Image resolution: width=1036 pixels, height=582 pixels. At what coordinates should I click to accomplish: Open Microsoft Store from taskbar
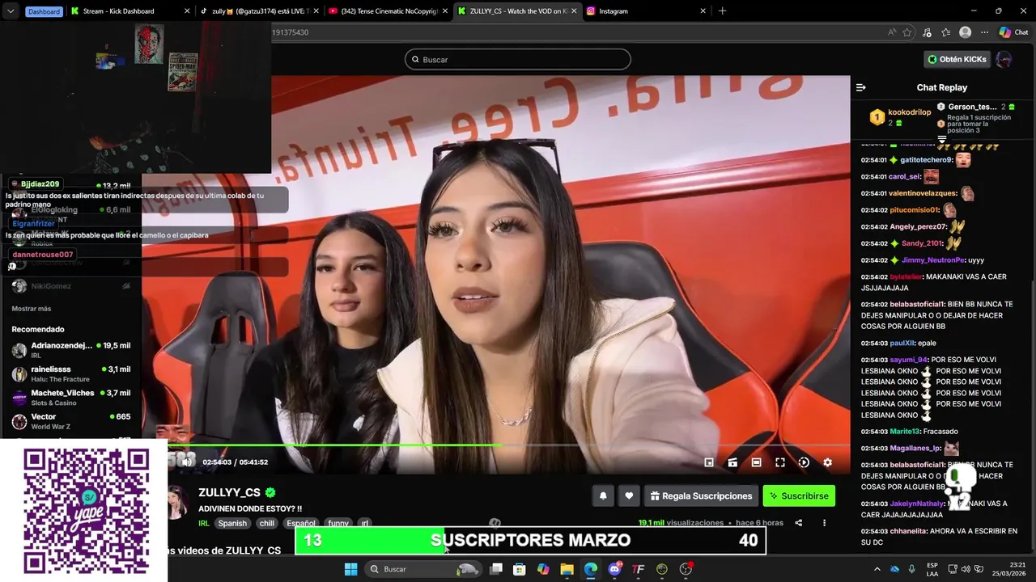tap(520, 569)
